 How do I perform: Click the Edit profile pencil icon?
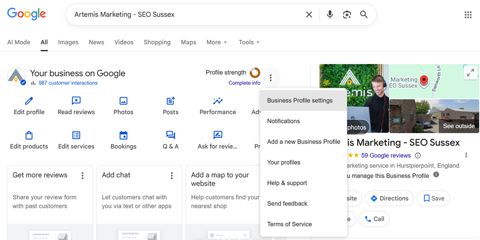pyautogui.click(x=29, y=101)
